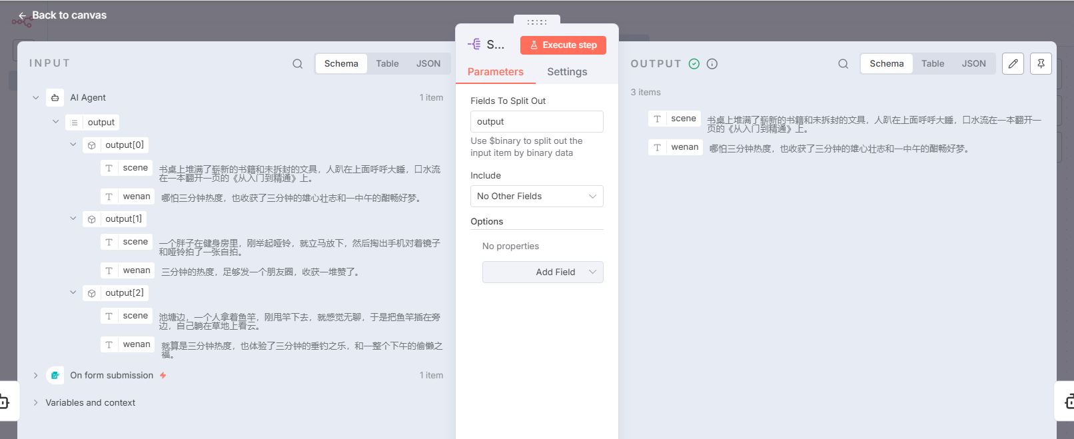Click the 3 items count text

pyautogui.click(x=646, y=93)
